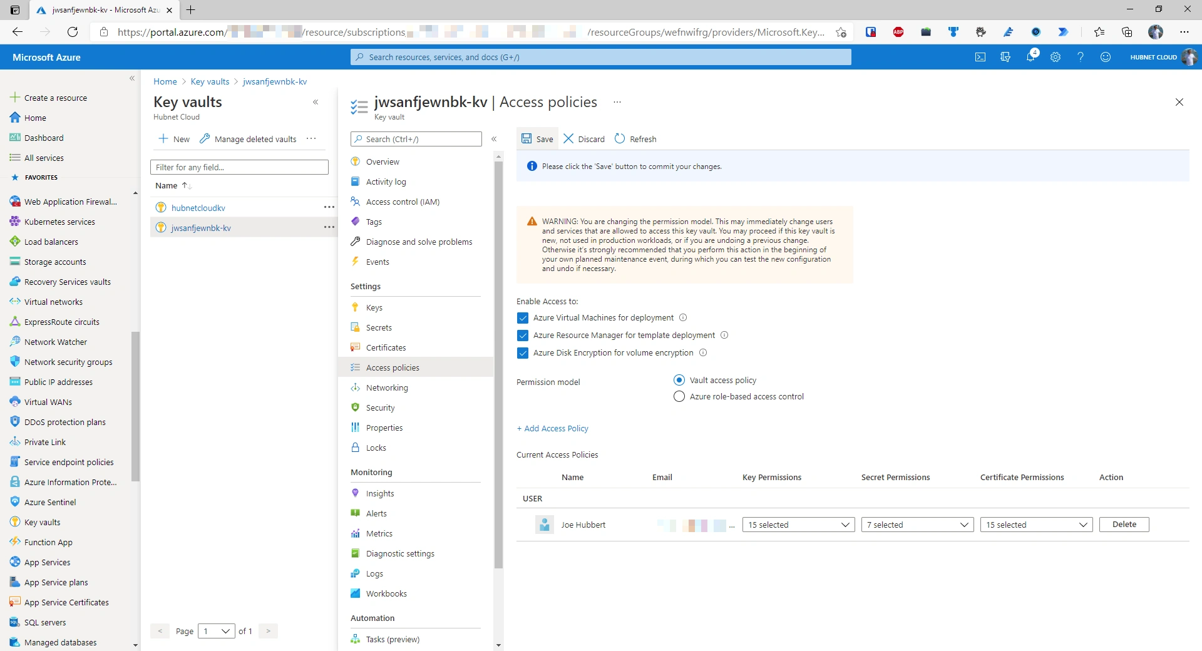Click the Save disk icon
Viewport: 1202px width, 651px height.
tap(527, 139)
